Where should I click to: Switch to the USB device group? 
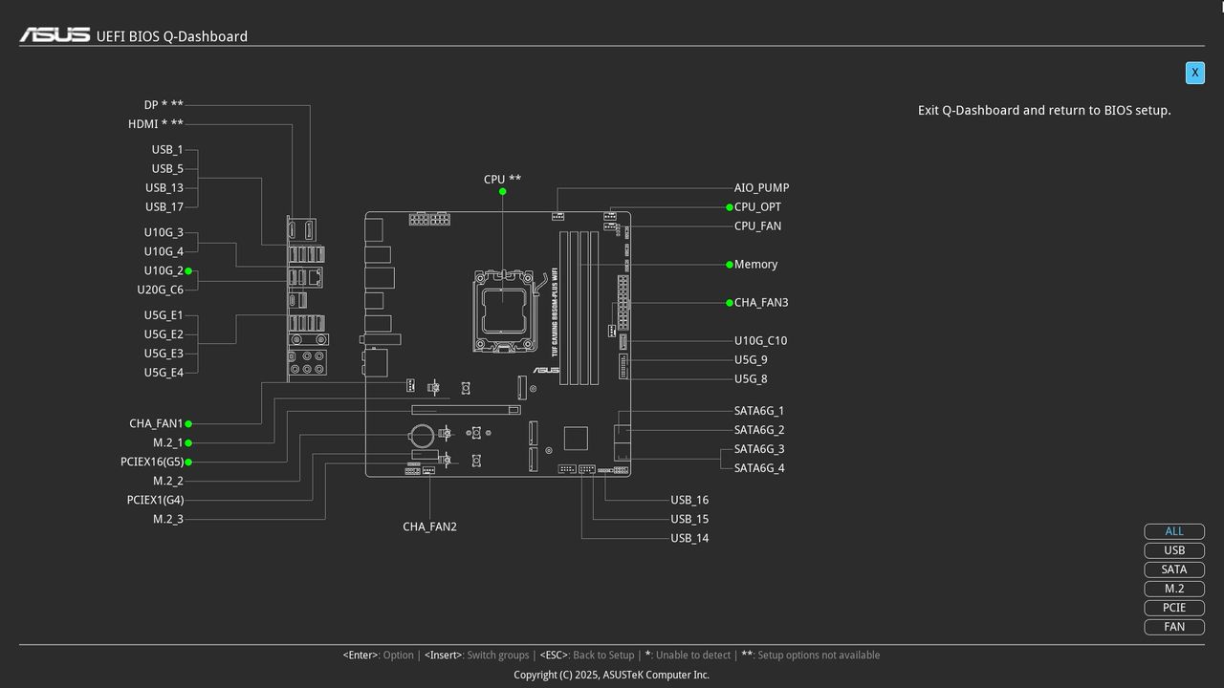pyautogui.click(x=1173, y=549)
